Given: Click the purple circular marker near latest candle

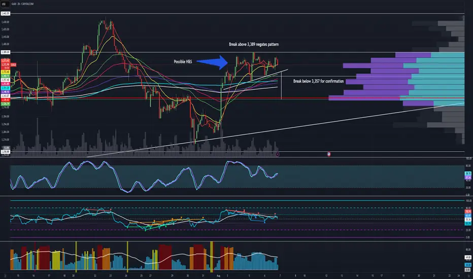Looking at the screenshot, I should (278, 154).
